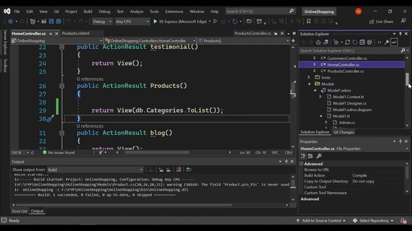
Task: Click search magnifier in Solution Explorer search box
Action: click(403, 50)
